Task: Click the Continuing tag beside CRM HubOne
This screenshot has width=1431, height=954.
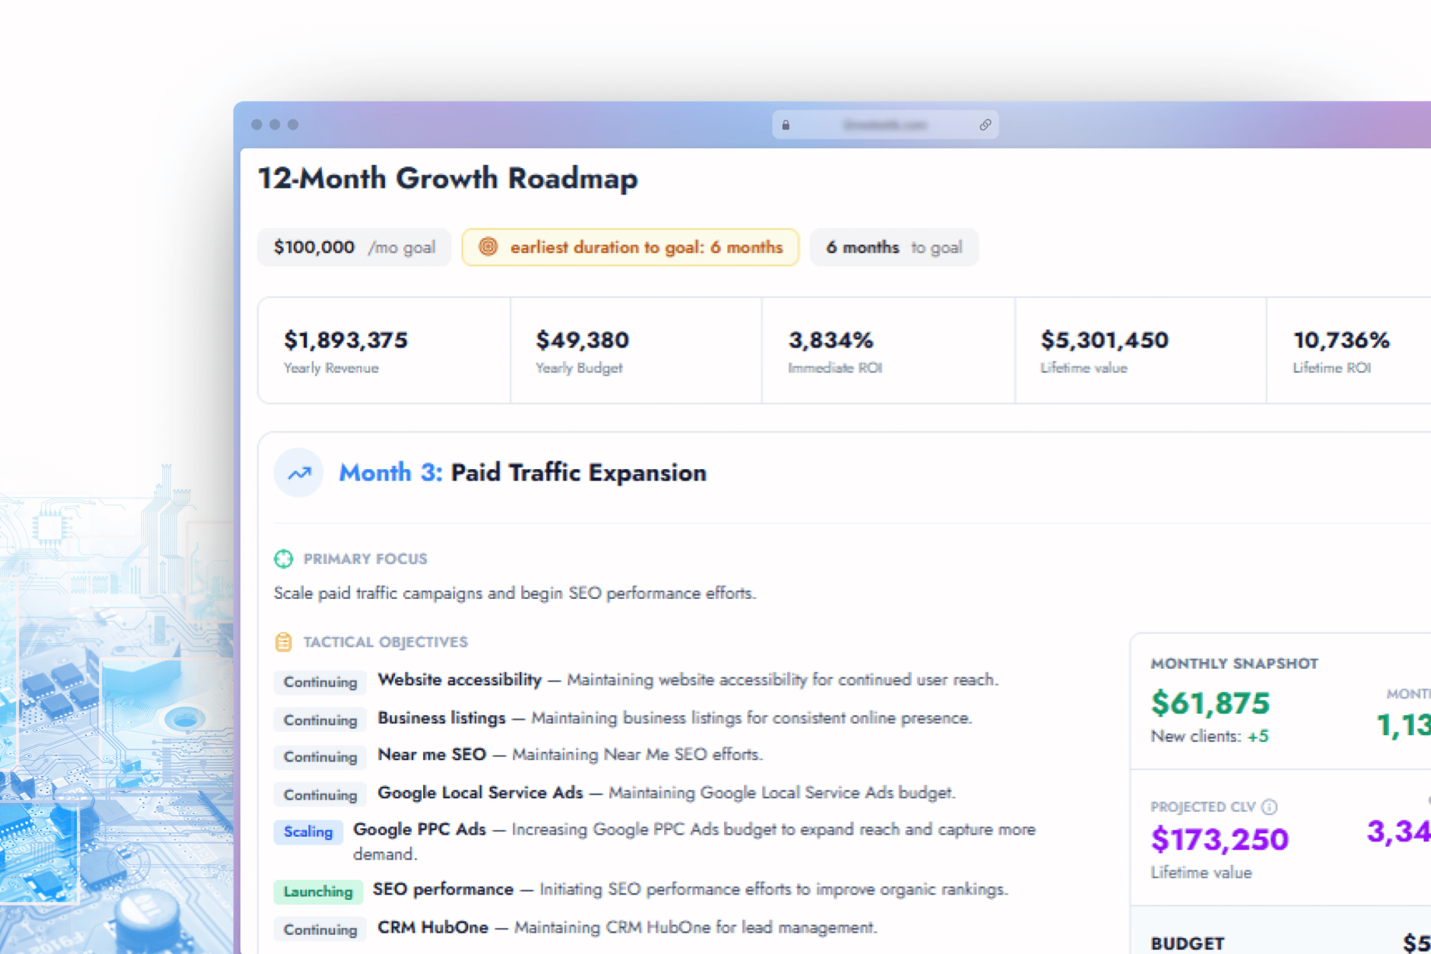Action: click(x=320, y=930)
